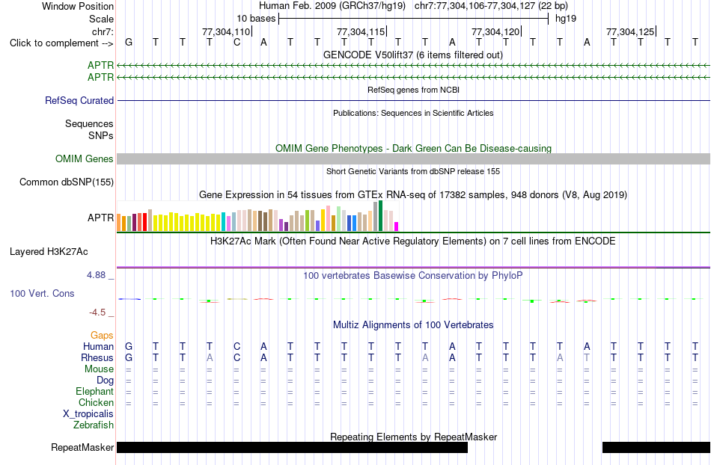Click base 'C' in the complement sequence row
The image size is (711, 465).
pos(237,43)
